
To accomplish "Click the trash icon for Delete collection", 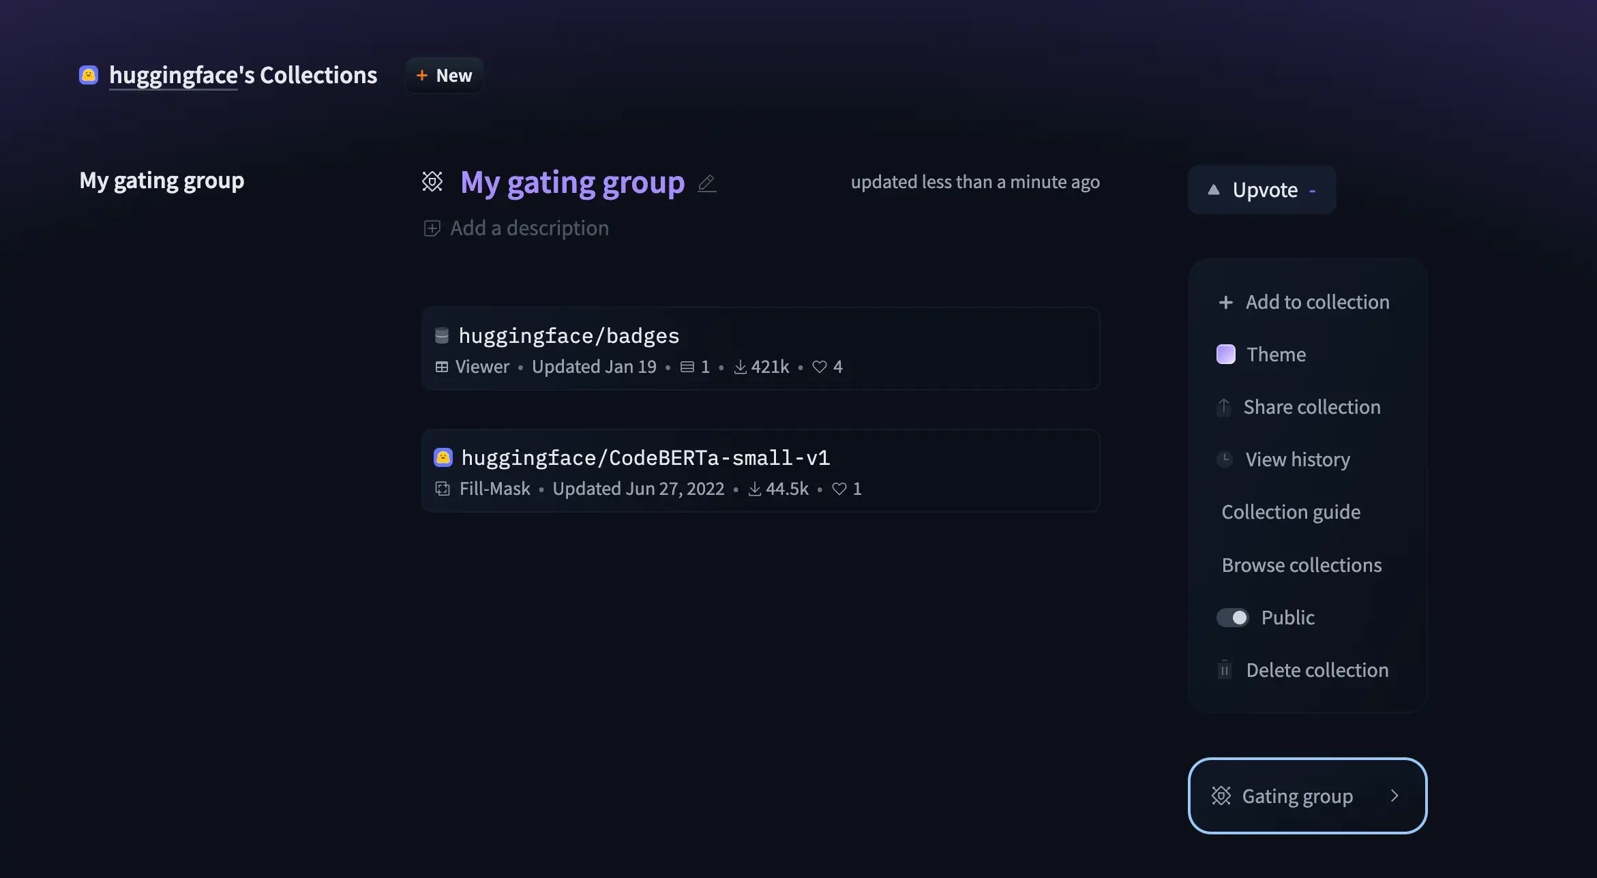I will pyautogui.click(x=1225, y=670).
